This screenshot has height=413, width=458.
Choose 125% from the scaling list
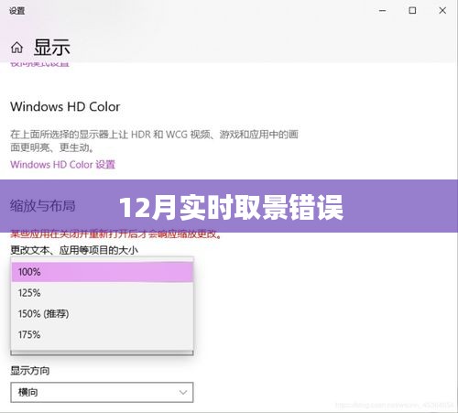102,293
